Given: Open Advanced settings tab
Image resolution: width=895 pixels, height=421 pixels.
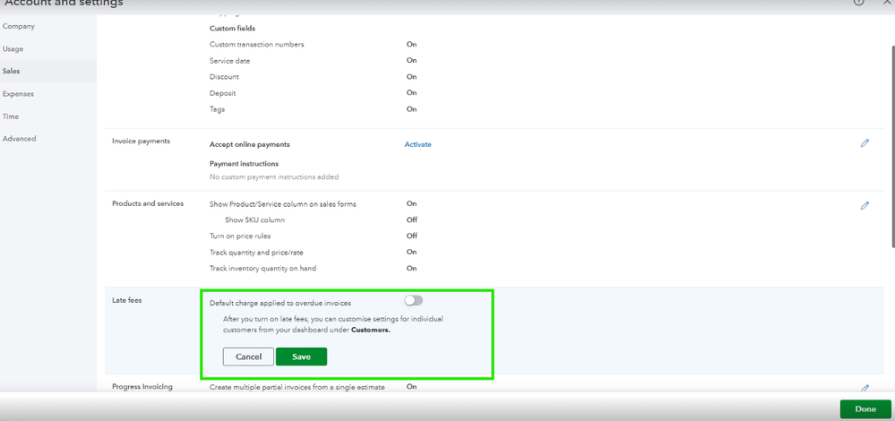Looking at the screenshot, I should click(x=20, y=139).
